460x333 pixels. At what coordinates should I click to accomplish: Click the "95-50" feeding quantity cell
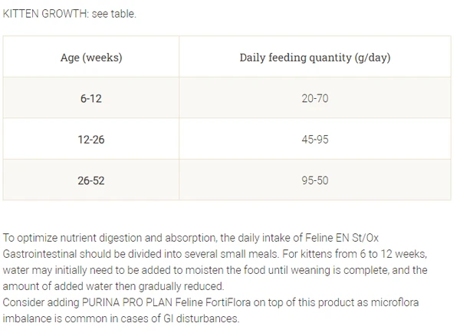[x=316, y=180]
